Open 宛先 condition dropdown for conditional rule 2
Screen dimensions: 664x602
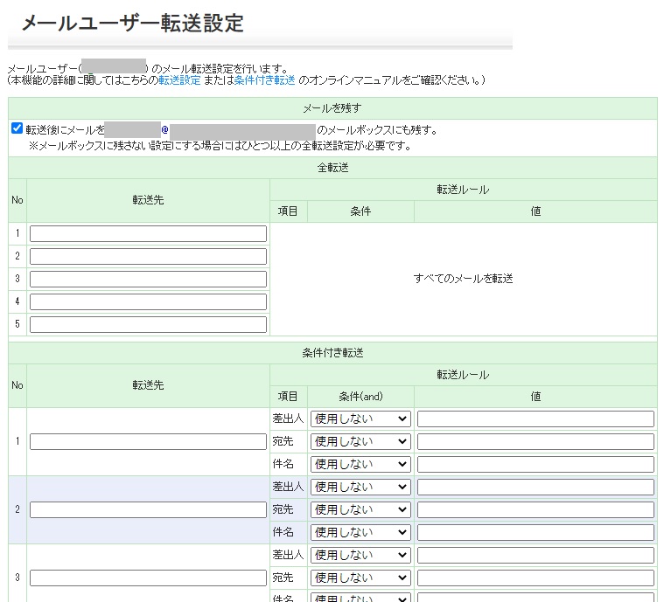click(x=360, y=510)
